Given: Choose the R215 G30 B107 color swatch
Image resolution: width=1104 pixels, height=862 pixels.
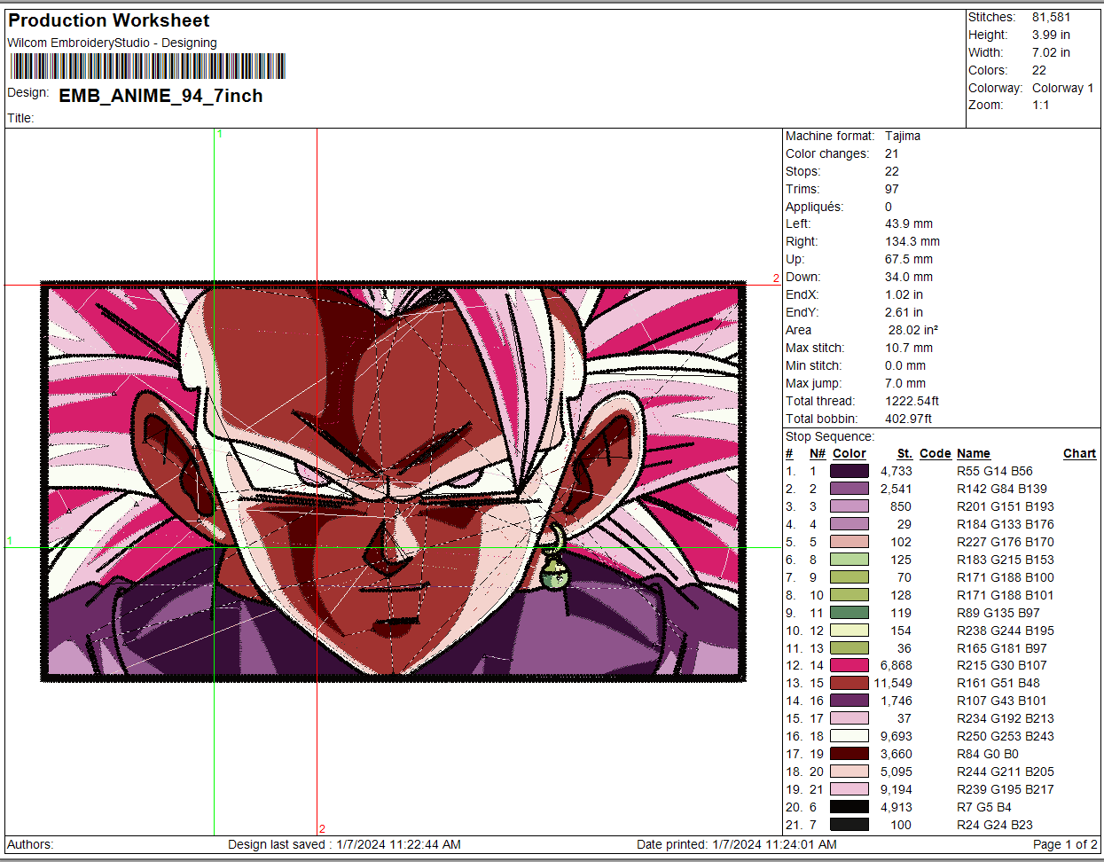Looking at the screenshot, I should pos(850,665).
